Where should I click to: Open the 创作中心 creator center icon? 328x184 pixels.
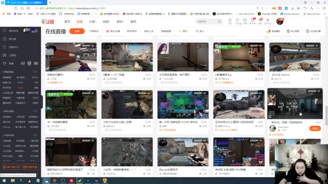(x=268, y=21)
